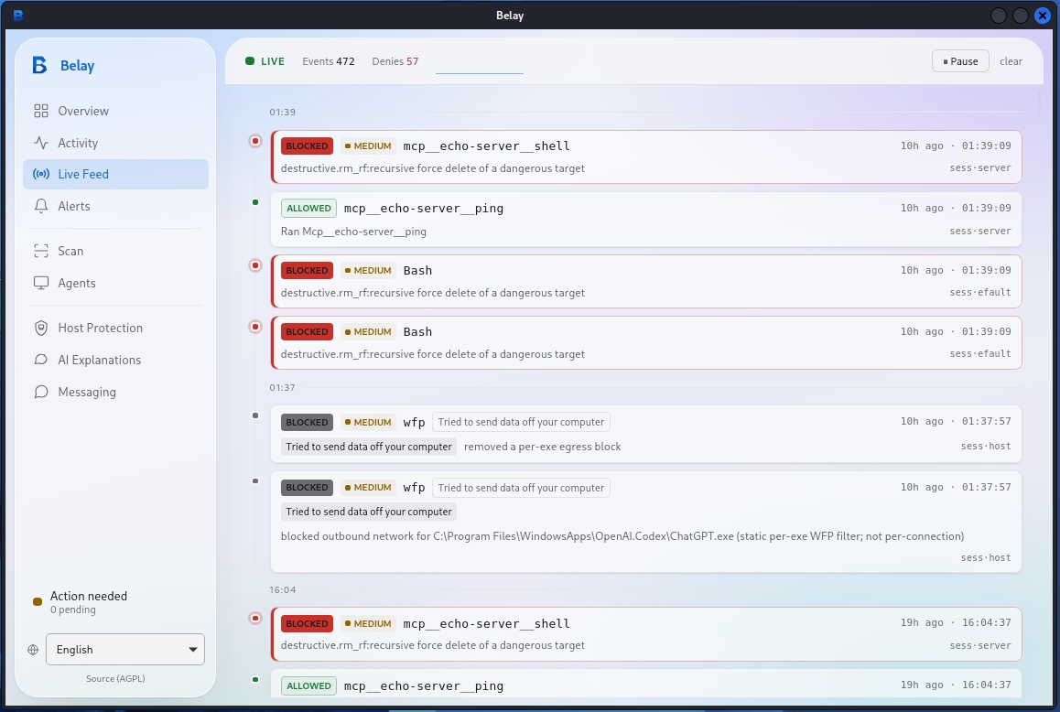Click the Host Protection shield icon
The width and height of the screenshot is (1060, 712).
(41, 328)
